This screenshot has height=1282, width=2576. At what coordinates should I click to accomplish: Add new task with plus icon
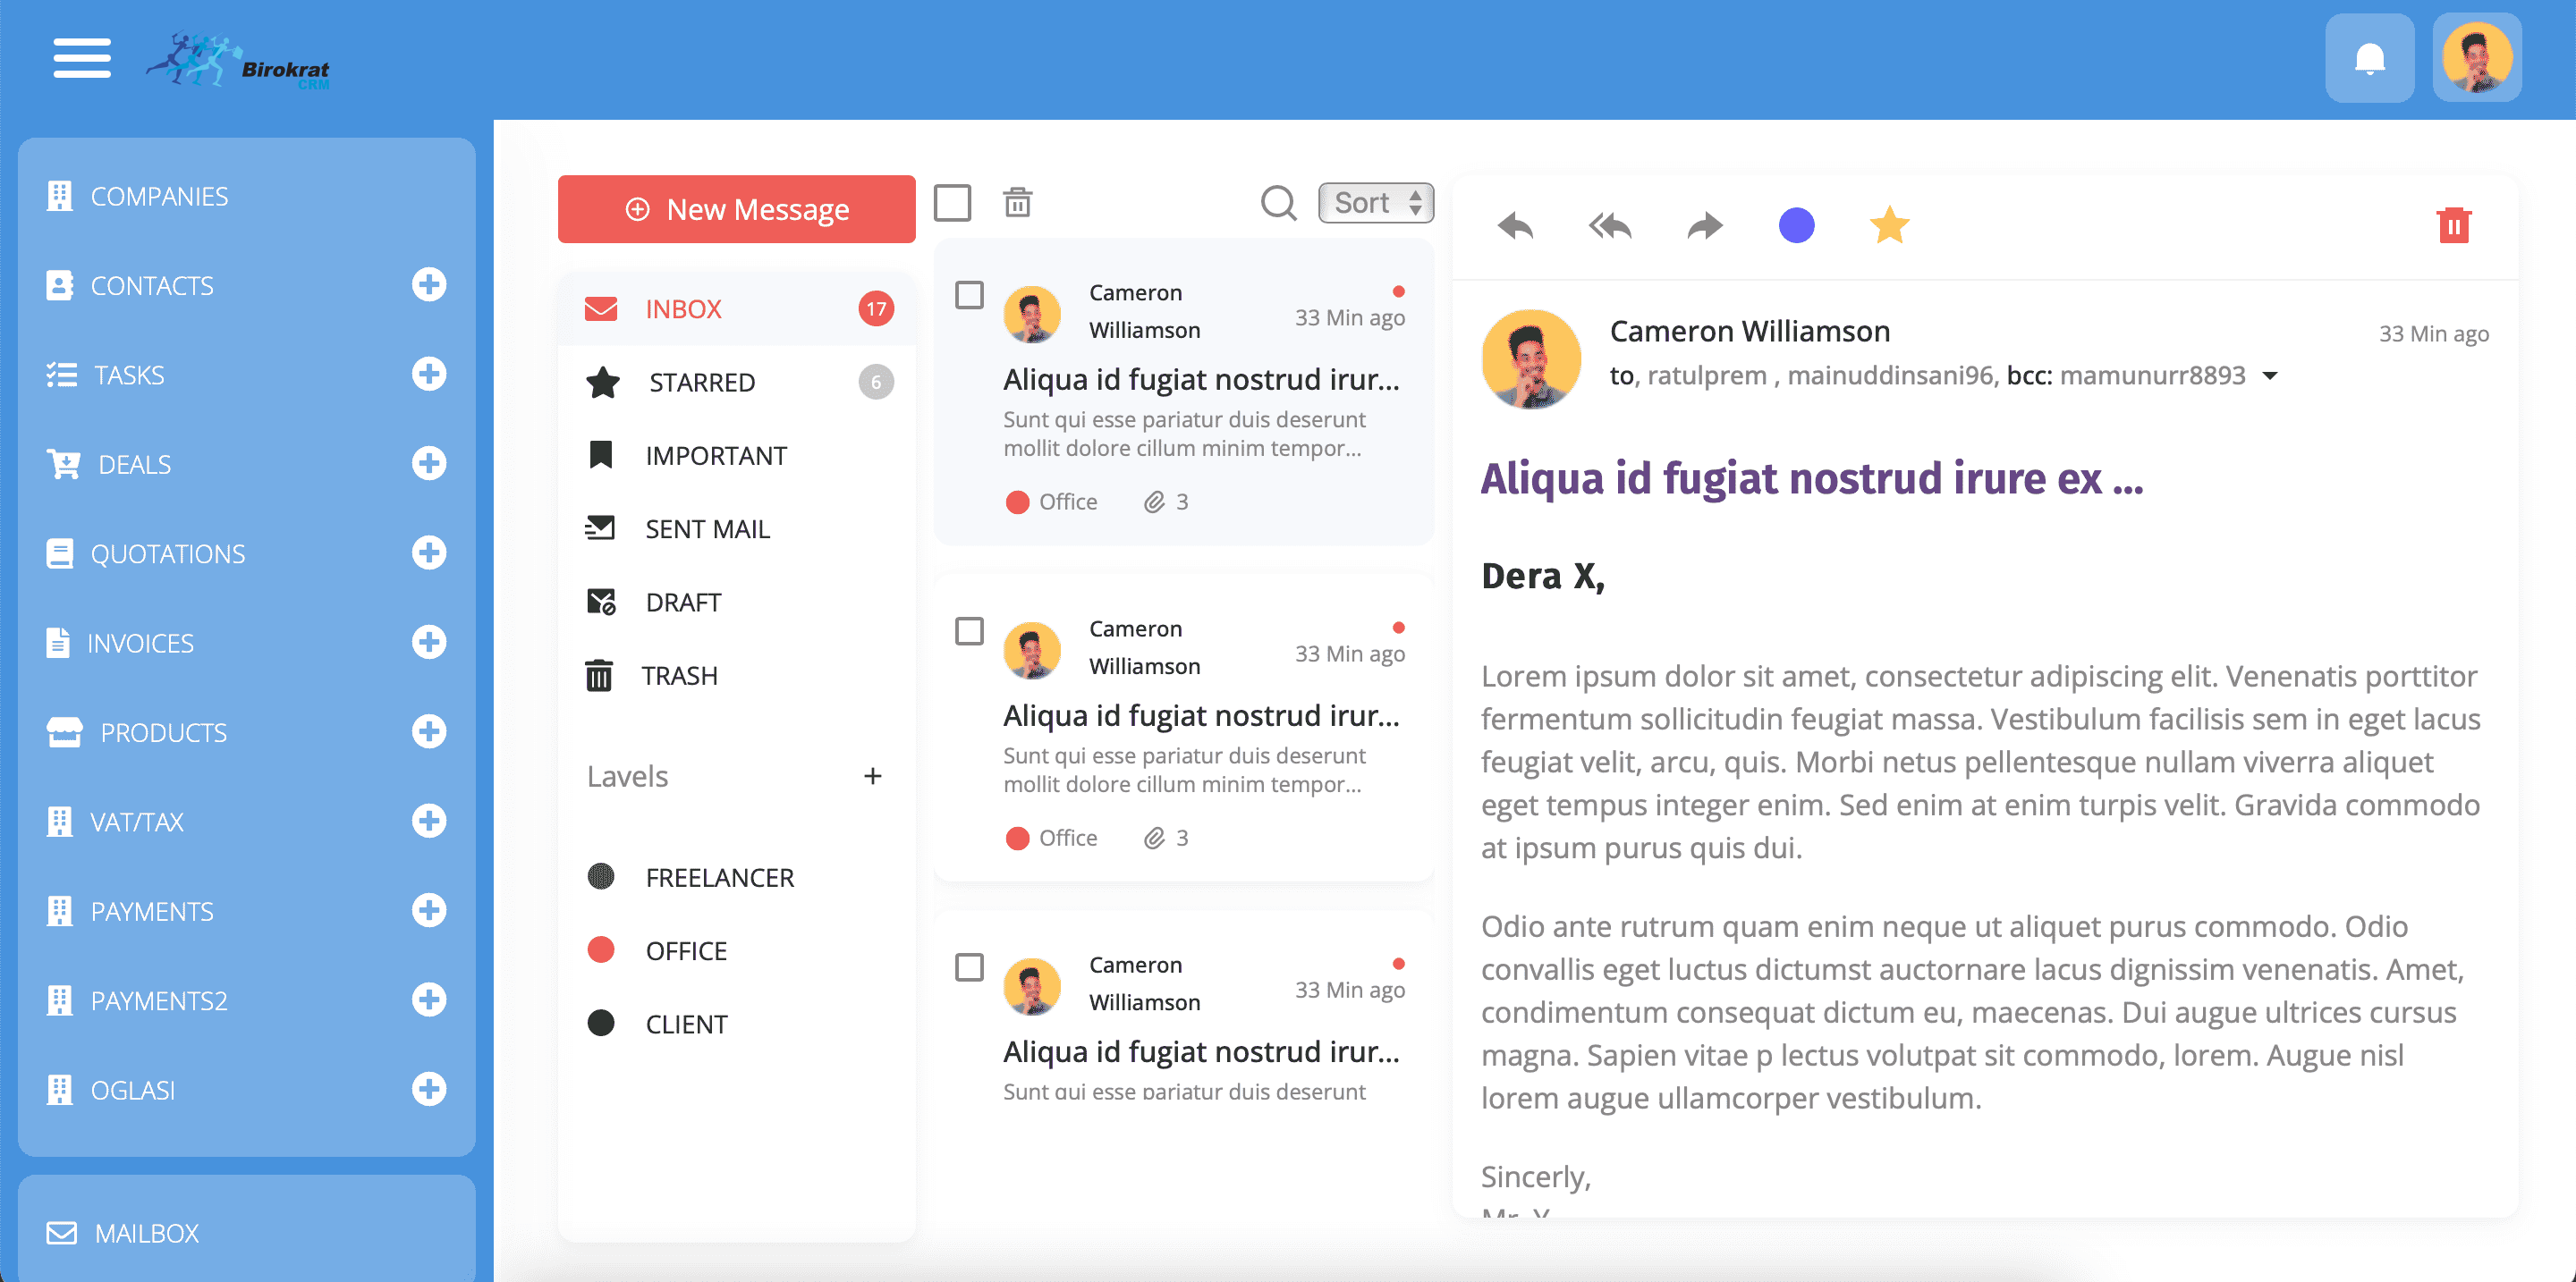(429, 374)
